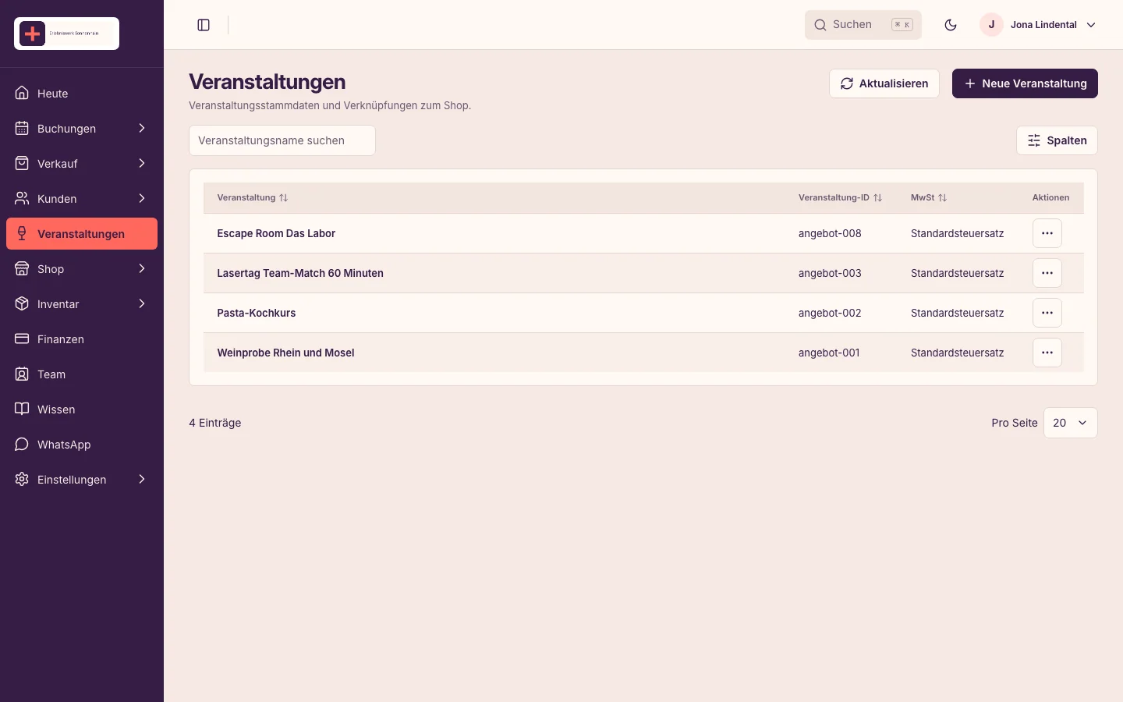Image resolution: width=1123 pixels, height=702 pixels.
Task: Expand the Kunden submenu chevron
Action: 142,199
